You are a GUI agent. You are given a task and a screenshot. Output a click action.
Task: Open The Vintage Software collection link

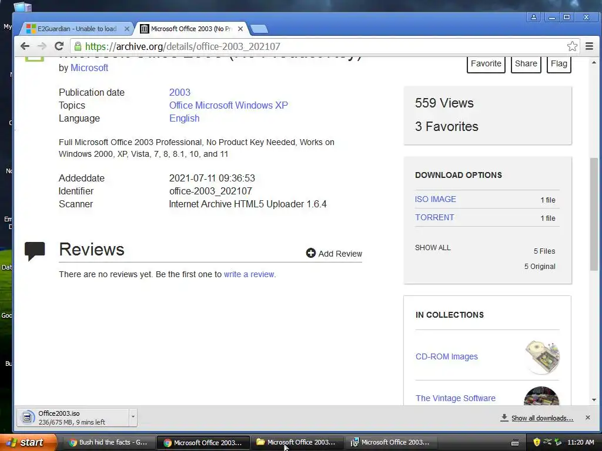click(x=456, y=398)
